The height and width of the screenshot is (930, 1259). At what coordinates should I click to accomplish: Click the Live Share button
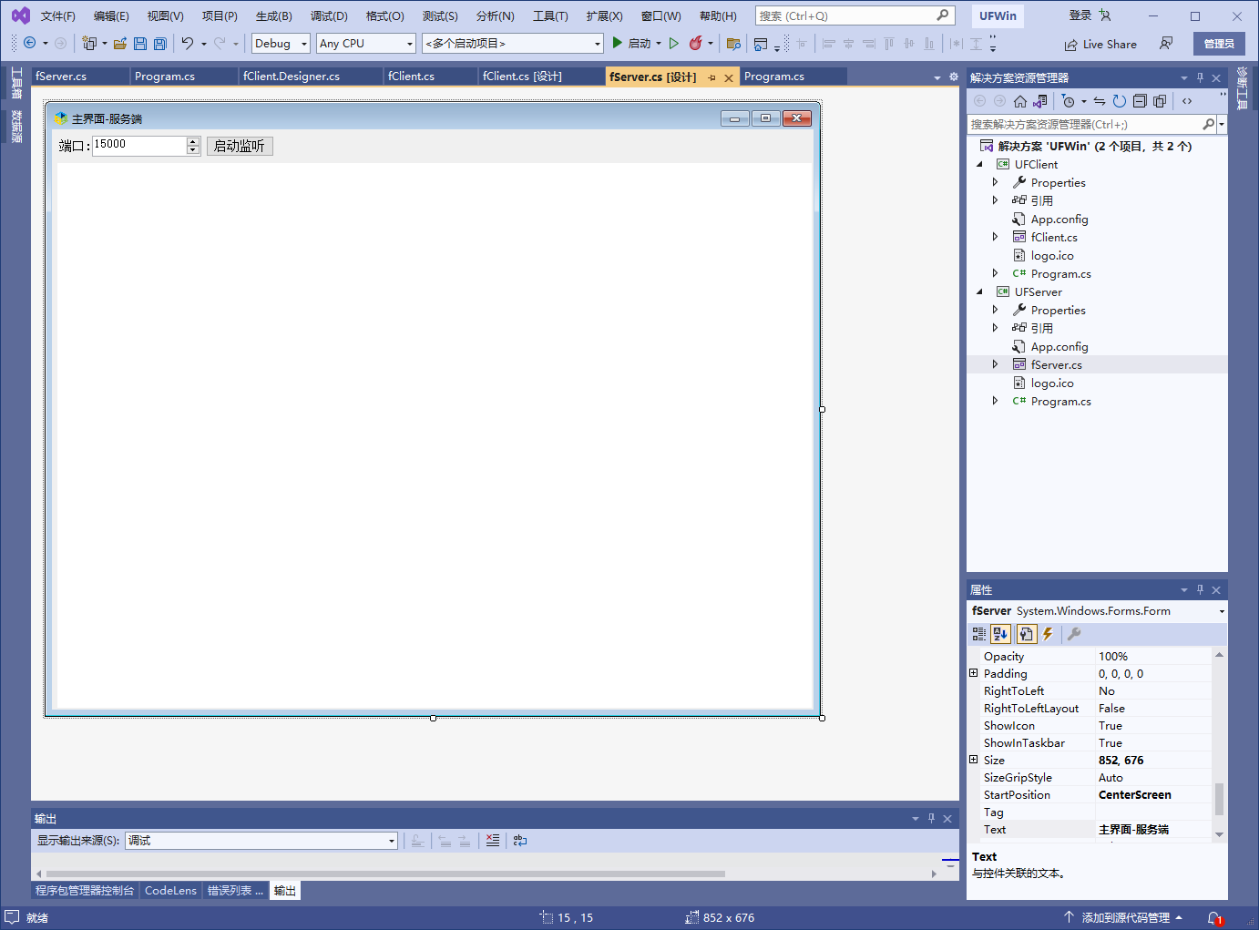click(1100, 44)
